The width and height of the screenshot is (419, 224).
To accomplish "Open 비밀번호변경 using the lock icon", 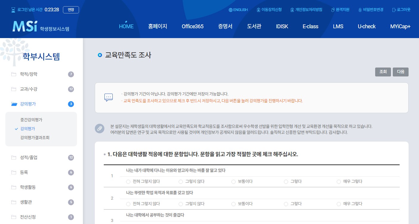I will (x=360, y=10).
